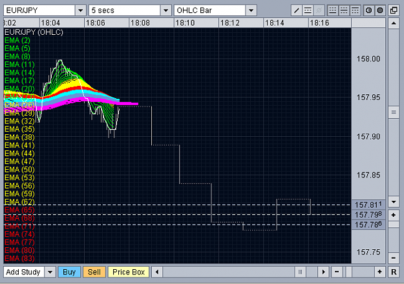Detach chart into separate window
This screenshot has height=284, width=404.
(x=394, y=10)
